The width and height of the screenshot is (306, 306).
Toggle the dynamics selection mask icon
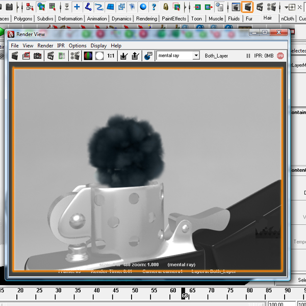tap(132, 7)
